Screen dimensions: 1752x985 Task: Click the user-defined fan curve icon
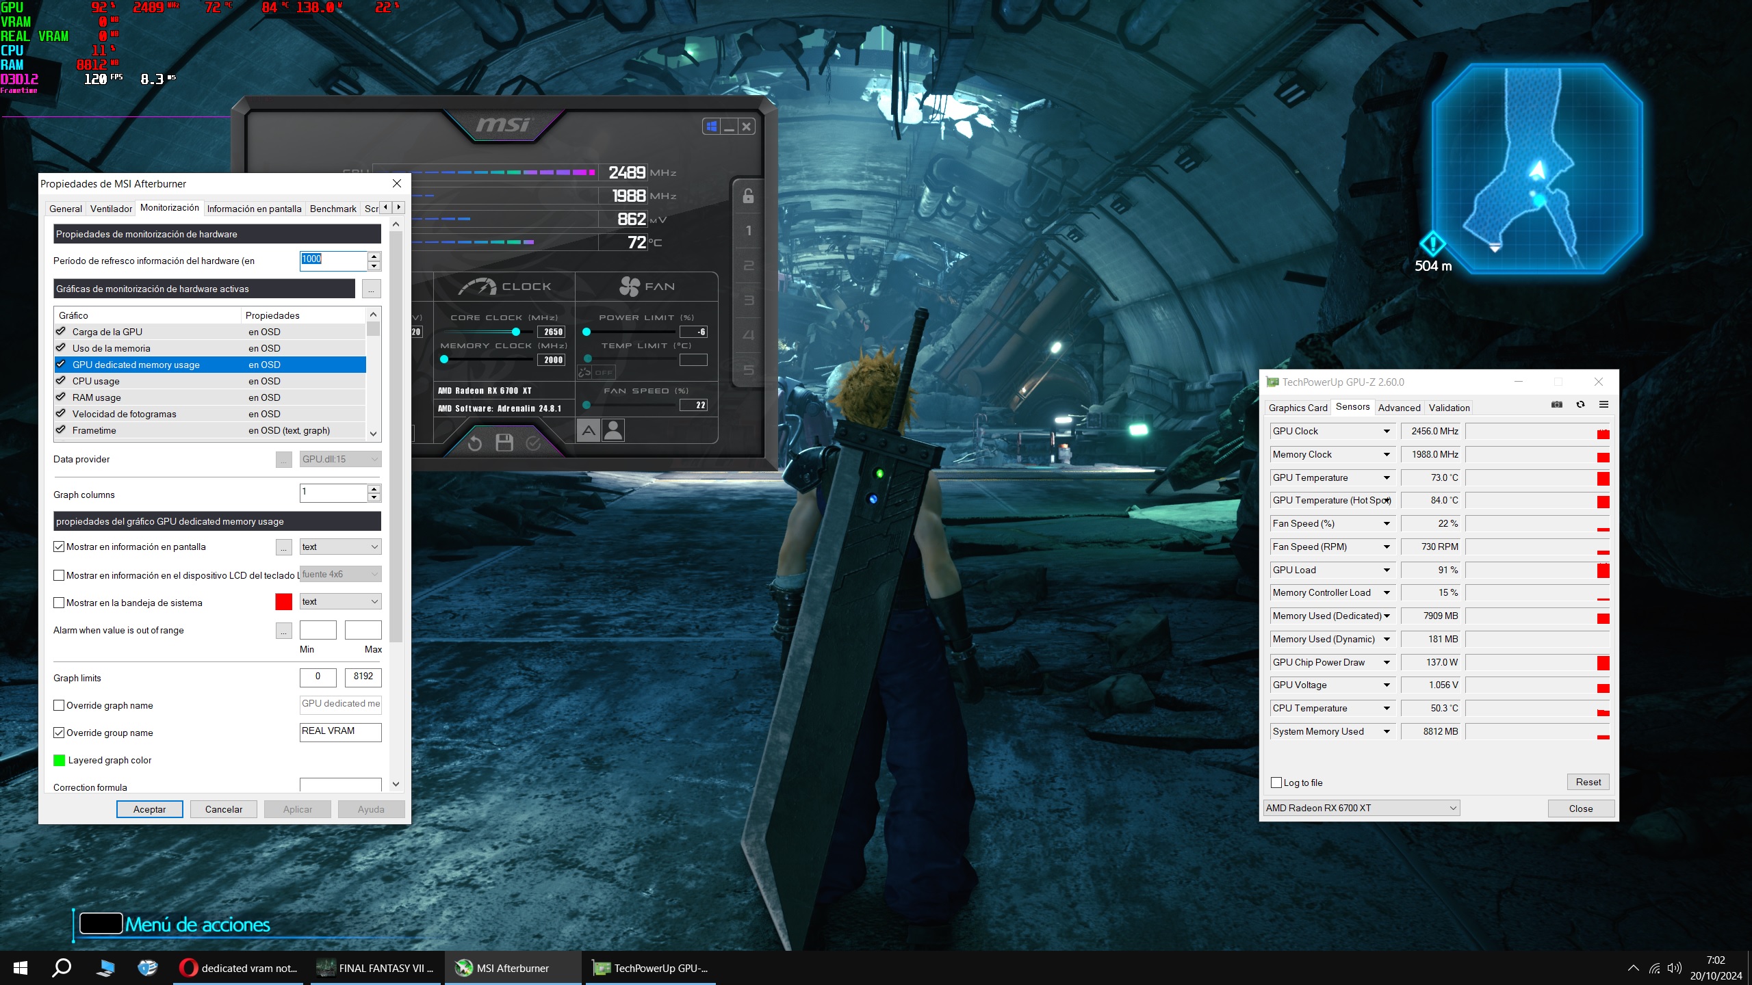[613, 430]
